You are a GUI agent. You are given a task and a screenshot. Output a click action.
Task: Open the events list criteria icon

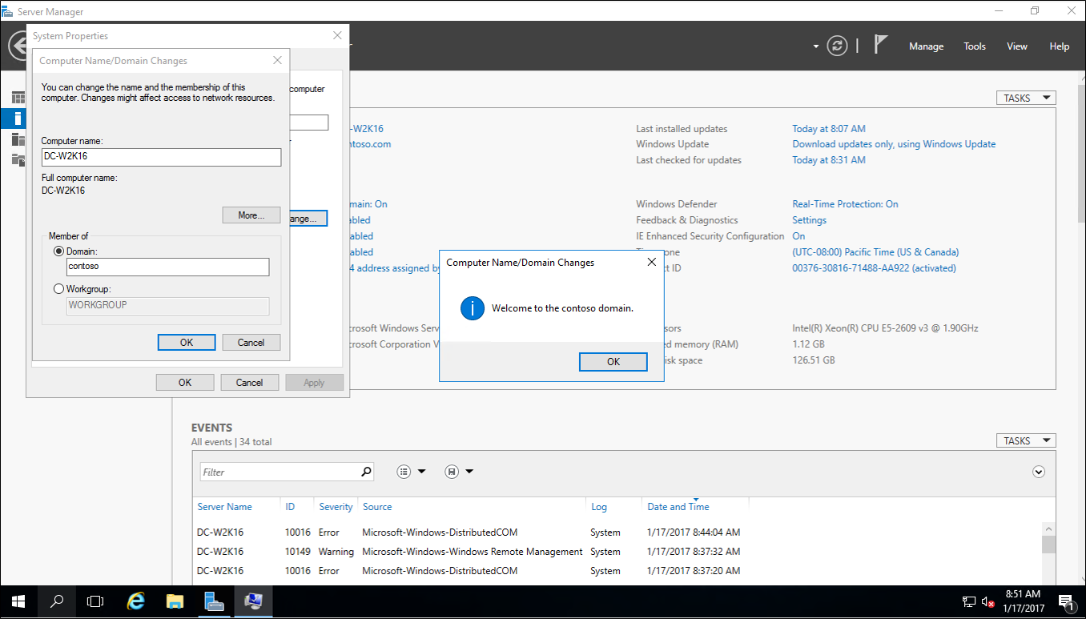(x=404, y=472)
